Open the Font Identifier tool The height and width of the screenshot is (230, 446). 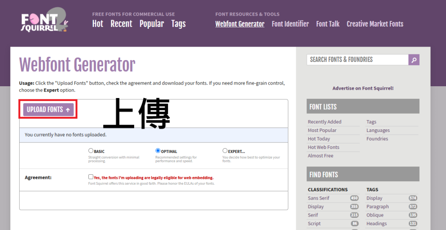(290, 24)
